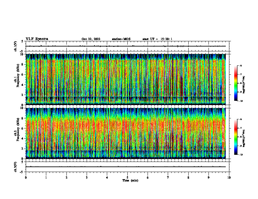Image resolution: width=258 pixels, height=199 pixels.
Task: Click the ch.2 color bar log(PSD) unit label
Action: (244, 138)
